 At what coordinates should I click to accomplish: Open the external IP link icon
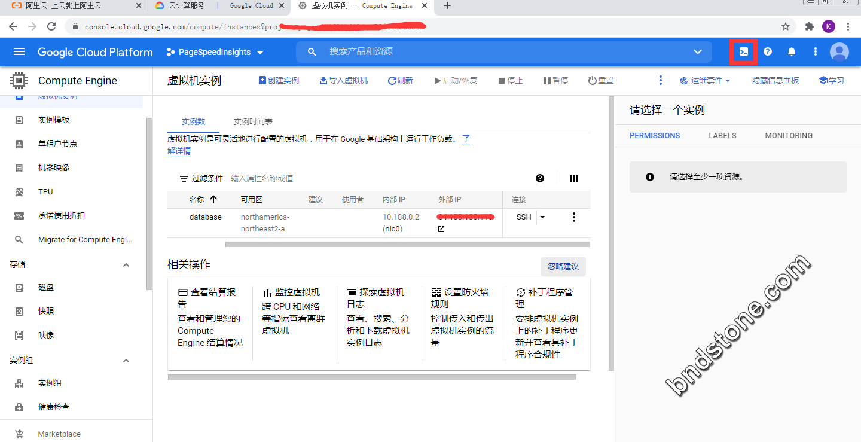click(x=441, y=229)
